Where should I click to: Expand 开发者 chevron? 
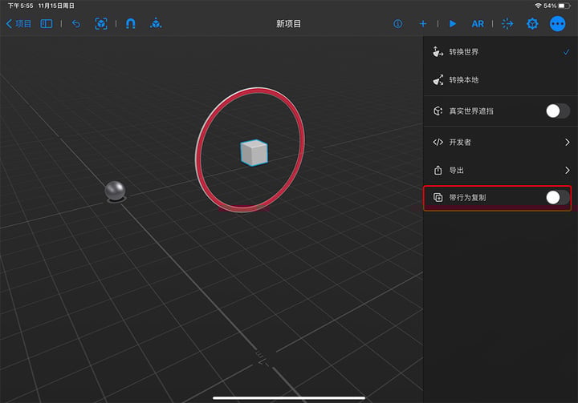point(568,142)
